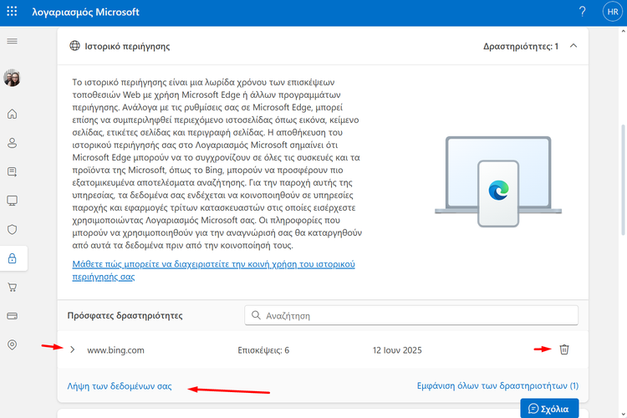Click the Επισκέψεις: 6 text
The image size is (627, 418).
click(263, 350)
